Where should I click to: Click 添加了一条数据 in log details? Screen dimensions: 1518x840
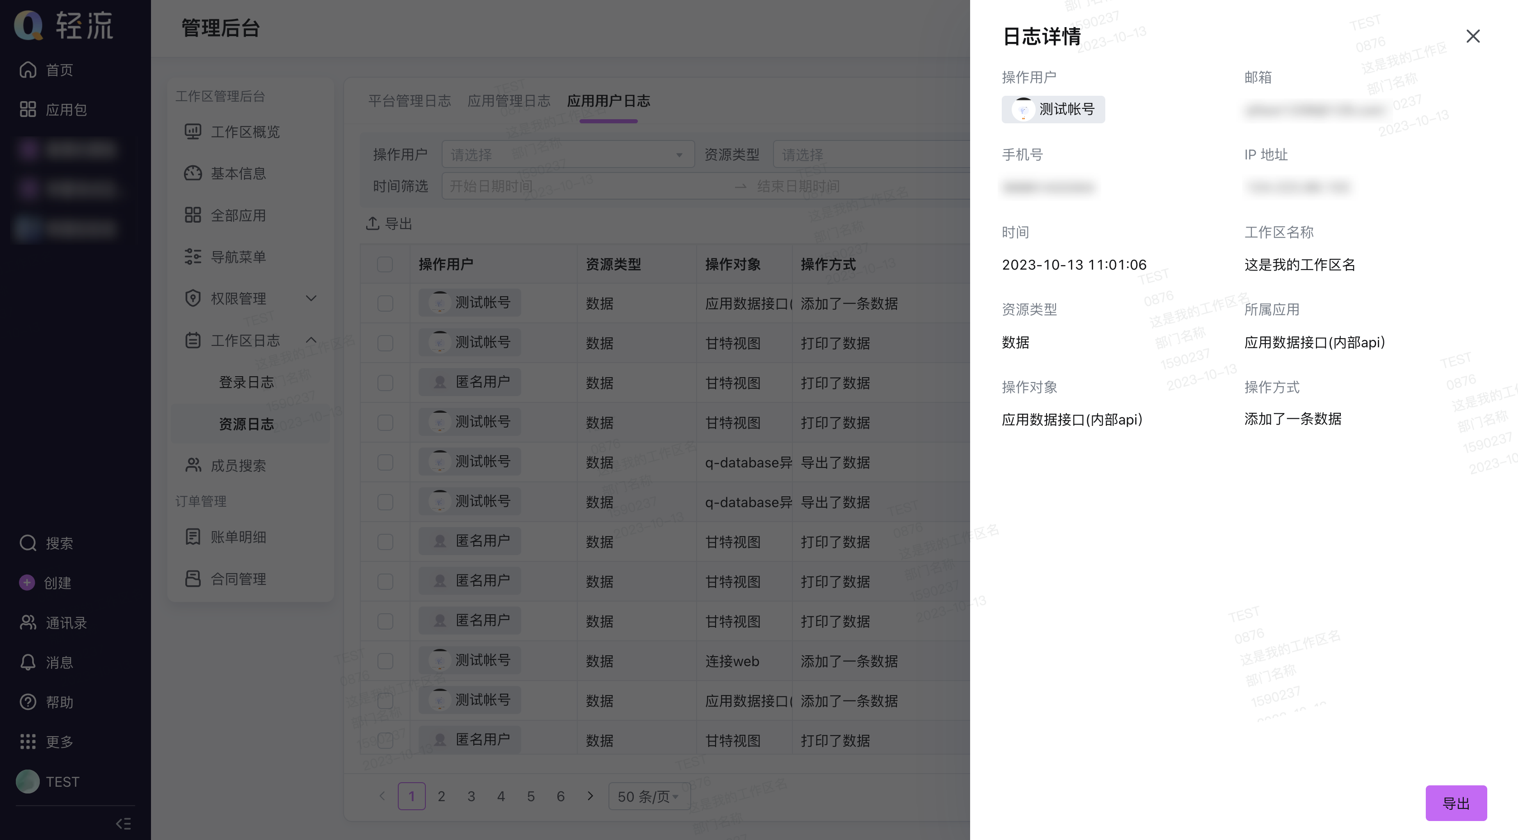click(1292, 419)
